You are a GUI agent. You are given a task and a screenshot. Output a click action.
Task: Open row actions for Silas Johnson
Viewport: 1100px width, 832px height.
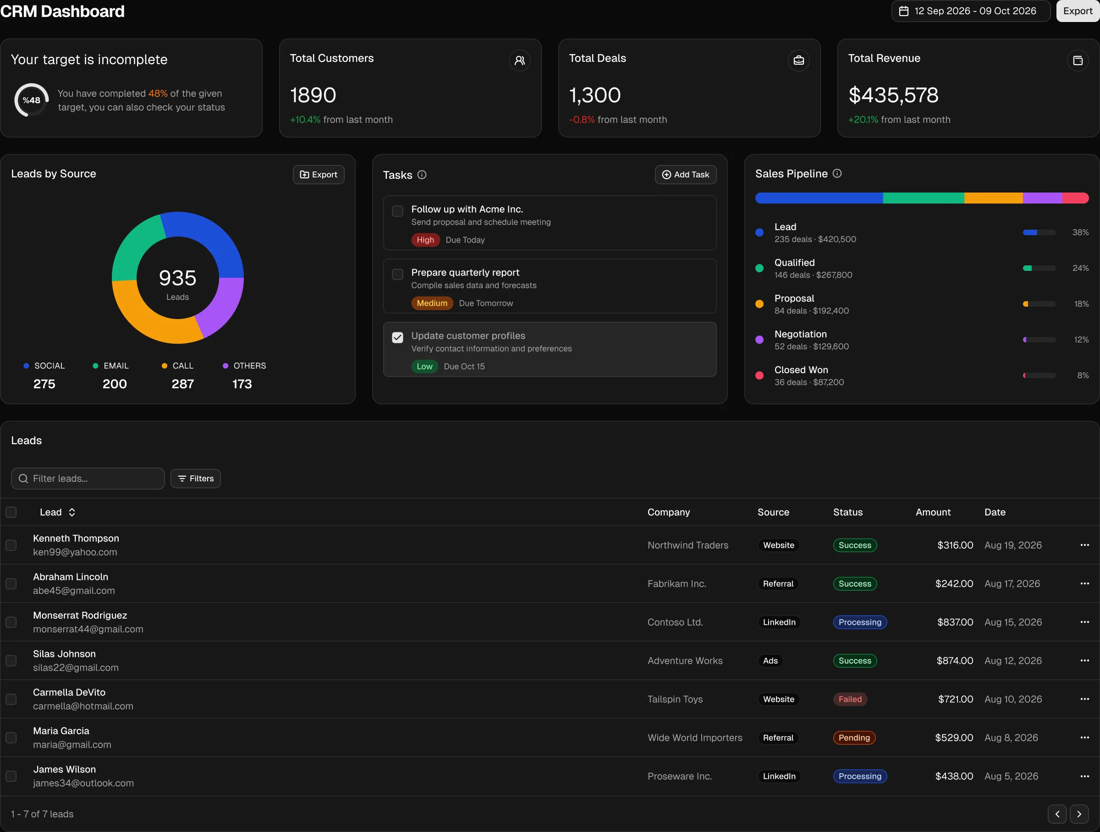pyautogui.click(x=1084, y=661)
